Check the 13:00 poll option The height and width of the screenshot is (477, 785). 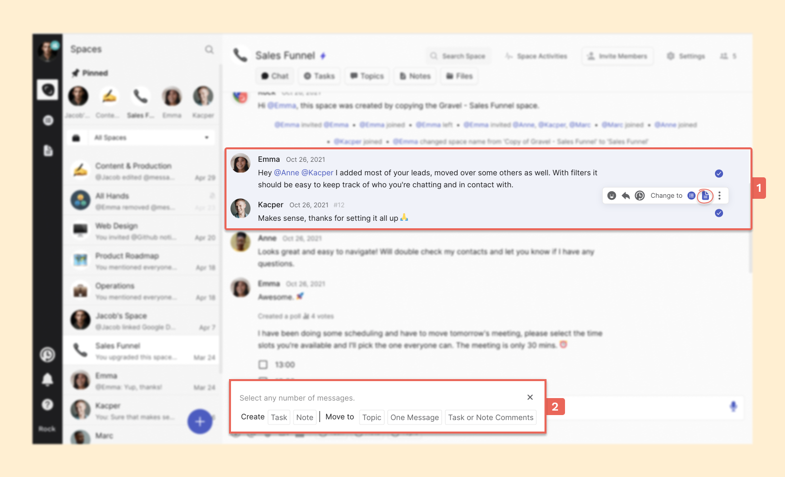click(263, 365)
